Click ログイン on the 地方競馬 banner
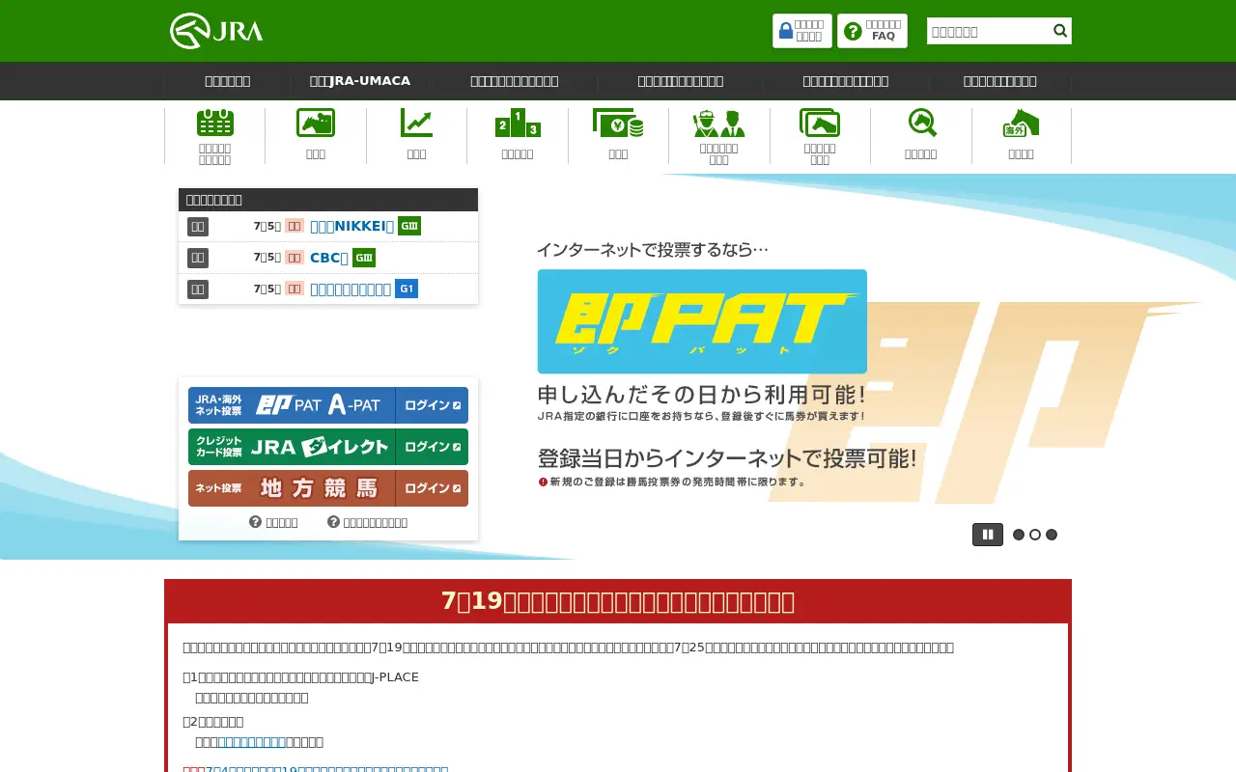This screenshot has height=772, width=1236. (x=432, y=488)
